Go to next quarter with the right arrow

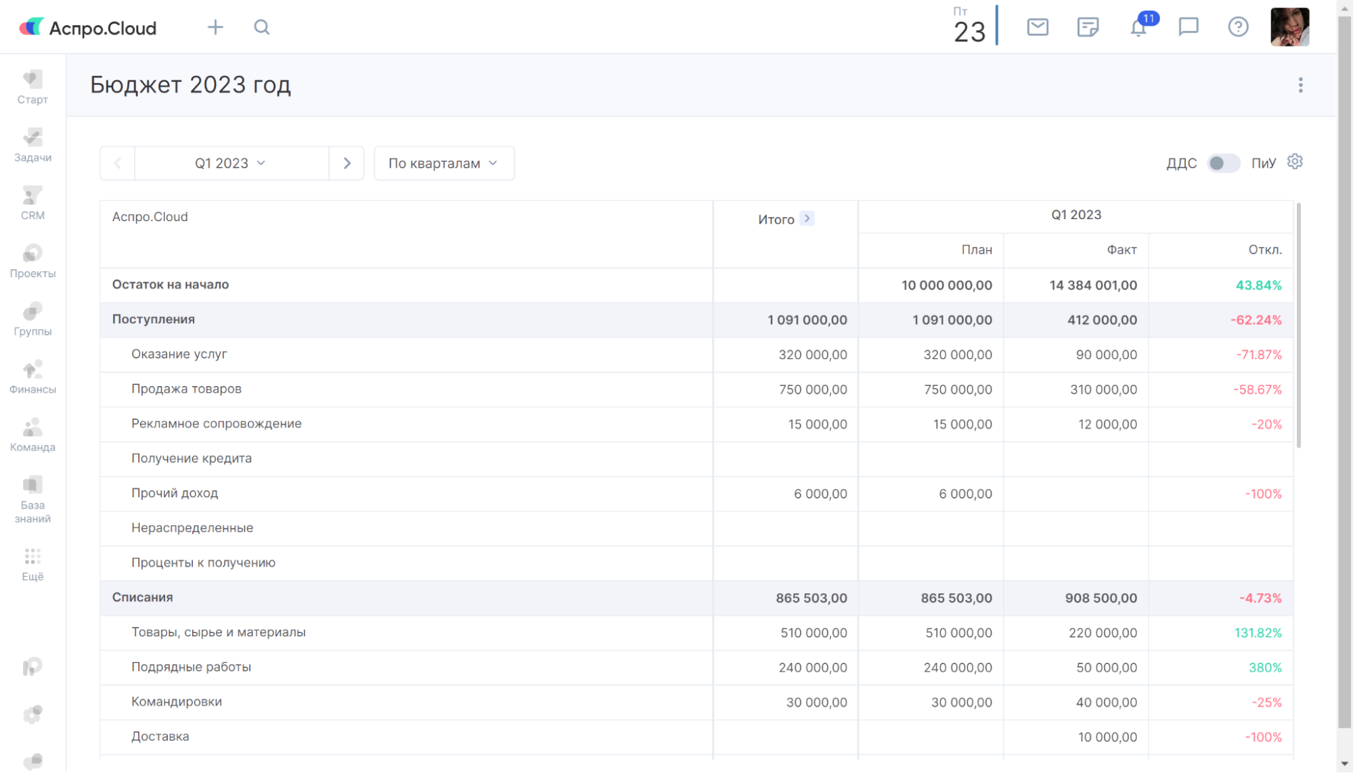click(x=347, y=163)
